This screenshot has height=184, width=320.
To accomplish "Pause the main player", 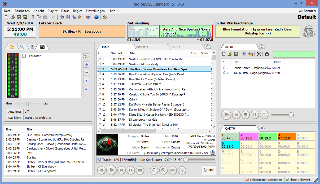I will 130,170.
